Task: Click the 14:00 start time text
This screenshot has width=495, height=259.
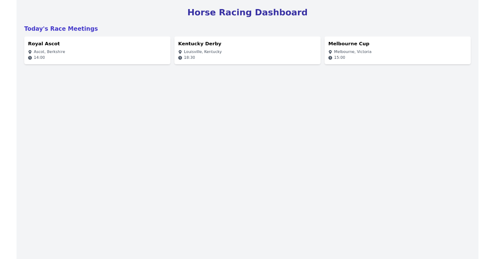Action: 39,58
